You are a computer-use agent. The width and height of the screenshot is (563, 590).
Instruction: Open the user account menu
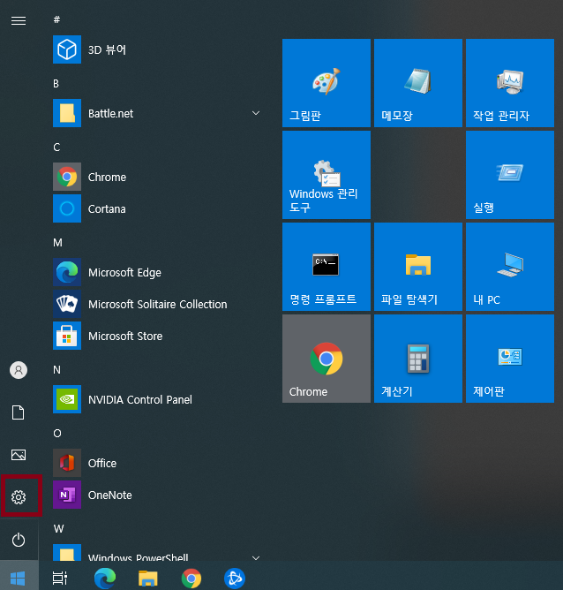19,370
